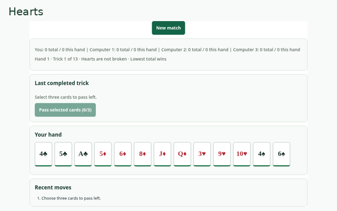Choose the 4 of spades card
Image resolution: width=337 pixels, height=211 pixels.
(262, 154)
